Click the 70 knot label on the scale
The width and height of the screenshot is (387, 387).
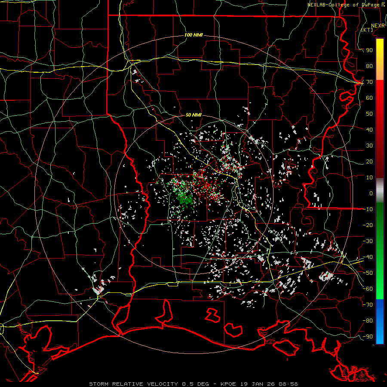click(369, 82)
